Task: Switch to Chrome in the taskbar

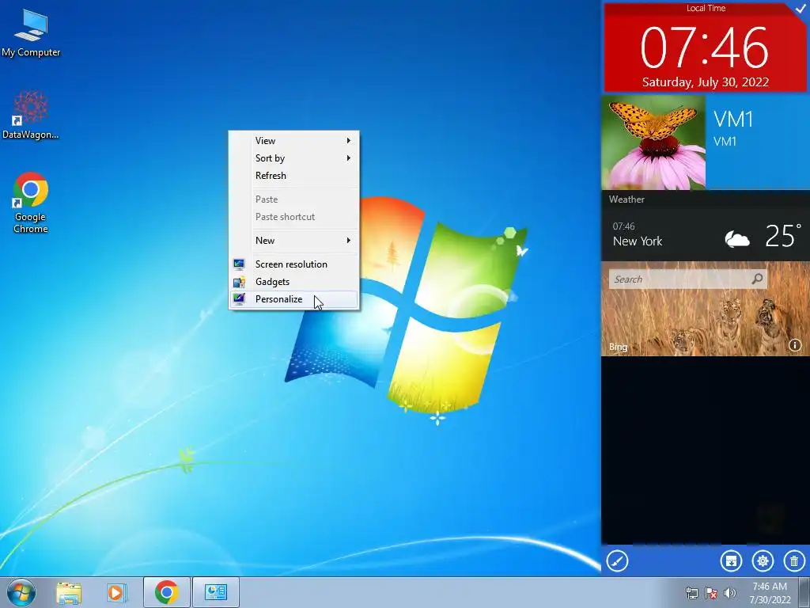Action: tap(167, 592)
